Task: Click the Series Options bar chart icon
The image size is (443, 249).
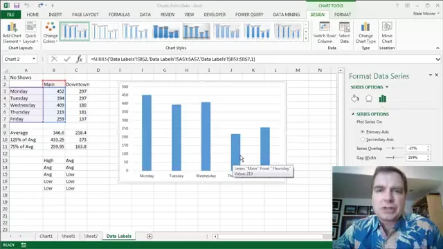Action: pos(383,98)
